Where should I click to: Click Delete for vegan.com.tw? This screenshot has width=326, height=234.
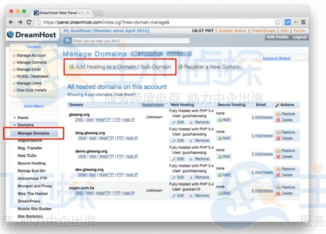pos(284,193)
